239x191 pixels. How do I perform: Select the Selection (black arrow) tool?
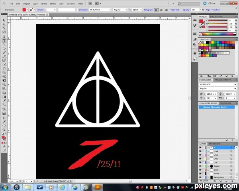click(x=4, y=20)
